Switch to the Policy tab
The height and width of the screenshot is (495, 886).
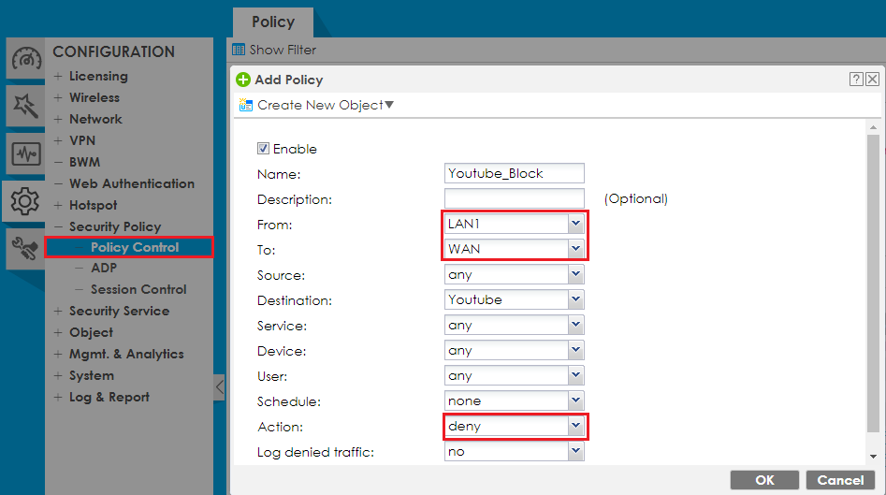(272, 22)
